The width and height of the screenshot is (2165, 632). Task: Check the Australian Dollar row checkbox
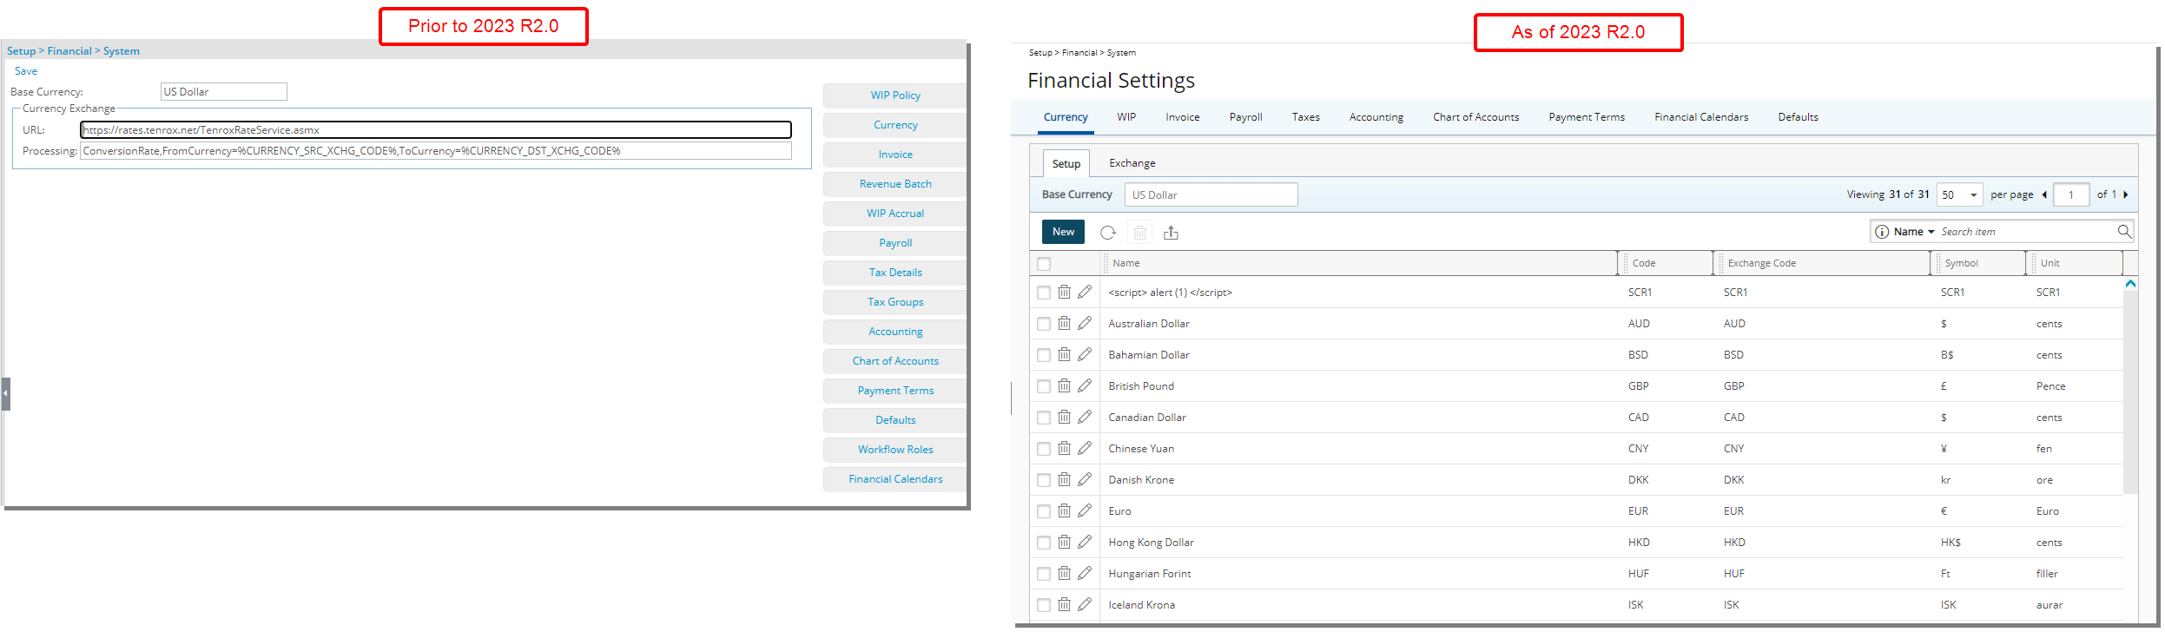pyautogui.click(x=1044, y=324)
